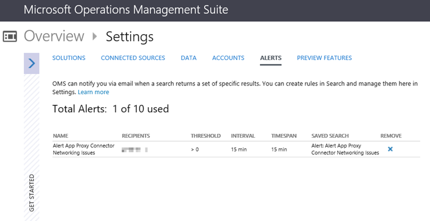This screenshot has width=430, height=221.
Task: Click the THRESHOLD column header
Action: [206, 136]
